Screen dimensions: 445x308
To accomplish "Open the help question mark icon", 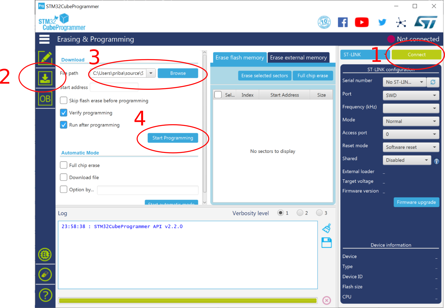I will pos(45,295).
